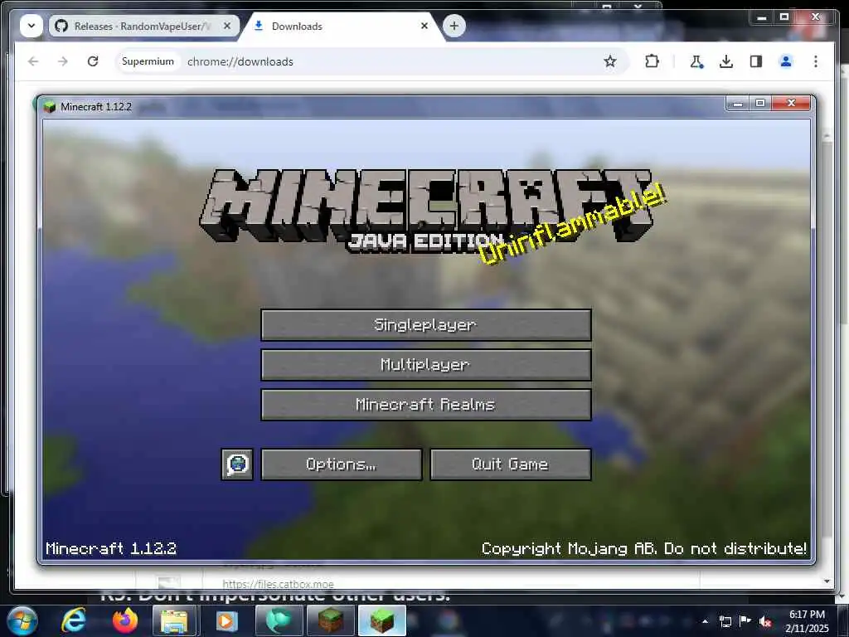The height and width of the screenshot is (637, 849).
Task: Open the network tray icon
Action: 725,621
